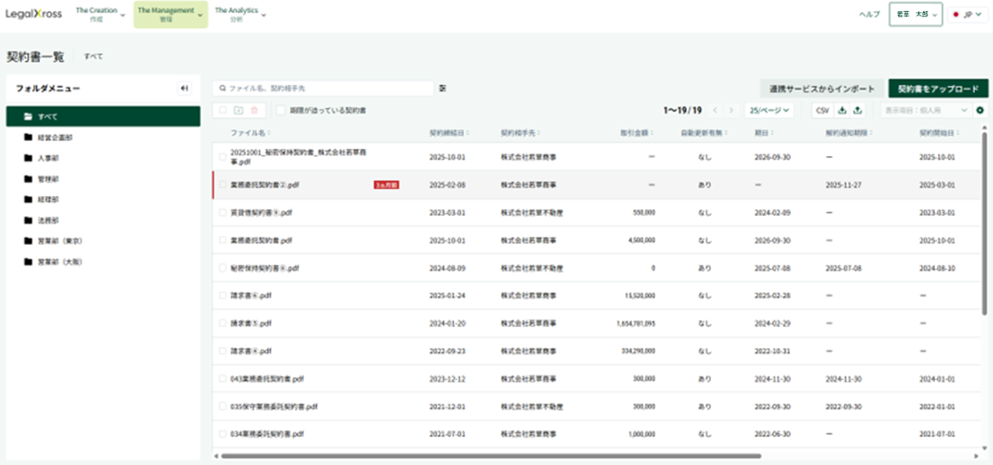Enable the 期限が迫っている契約書 checkbox
The height and width of the screenshot is (465, 993).
[x=281, y=111]
